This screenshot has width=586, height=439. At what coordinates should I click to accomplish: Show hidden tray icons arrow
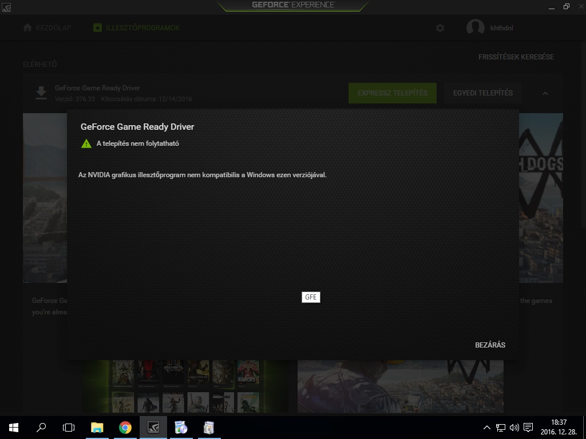click(x=486, y=428)
